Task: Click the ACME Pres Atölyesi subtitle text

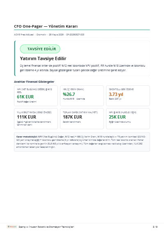Action: [x=24, y=35]
